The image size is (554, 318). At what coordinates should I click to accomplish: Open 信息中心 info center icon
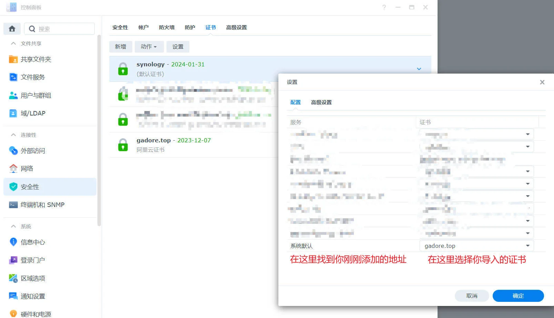13,242
